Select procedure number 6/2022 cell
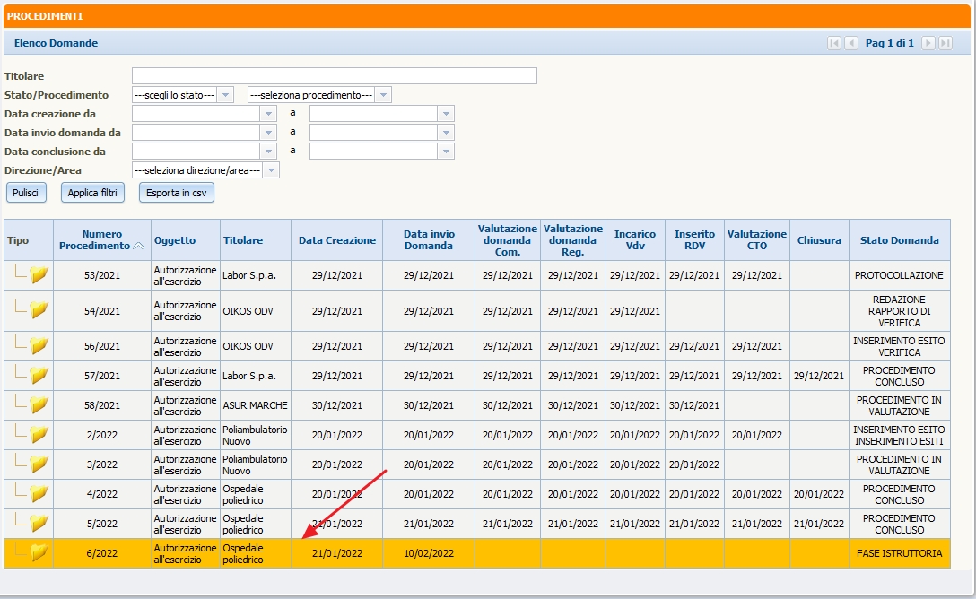Screen dimensions: 976x599 click(102, 553)
